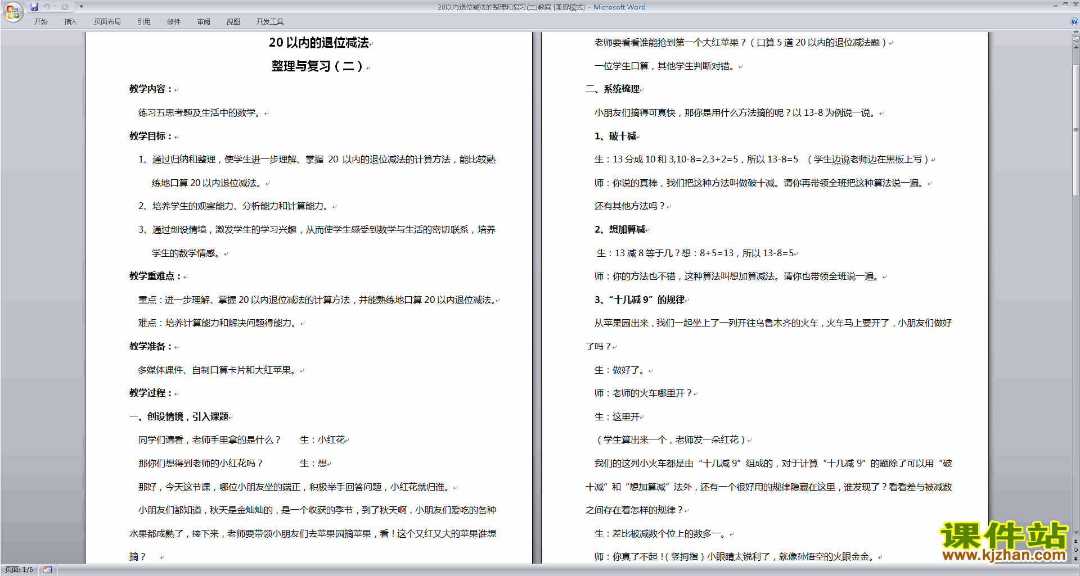Click the split bar handle above scrollbar
Viewport: 1080px width, 576px height.
[x=1075, y=32]
